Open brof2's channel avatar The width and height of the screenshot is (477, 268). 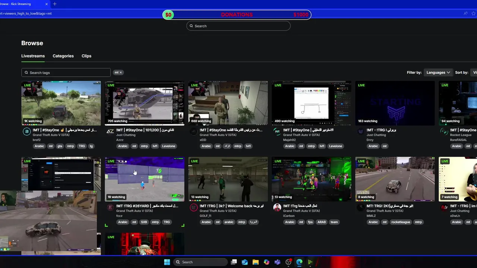(x=26, y=131)
